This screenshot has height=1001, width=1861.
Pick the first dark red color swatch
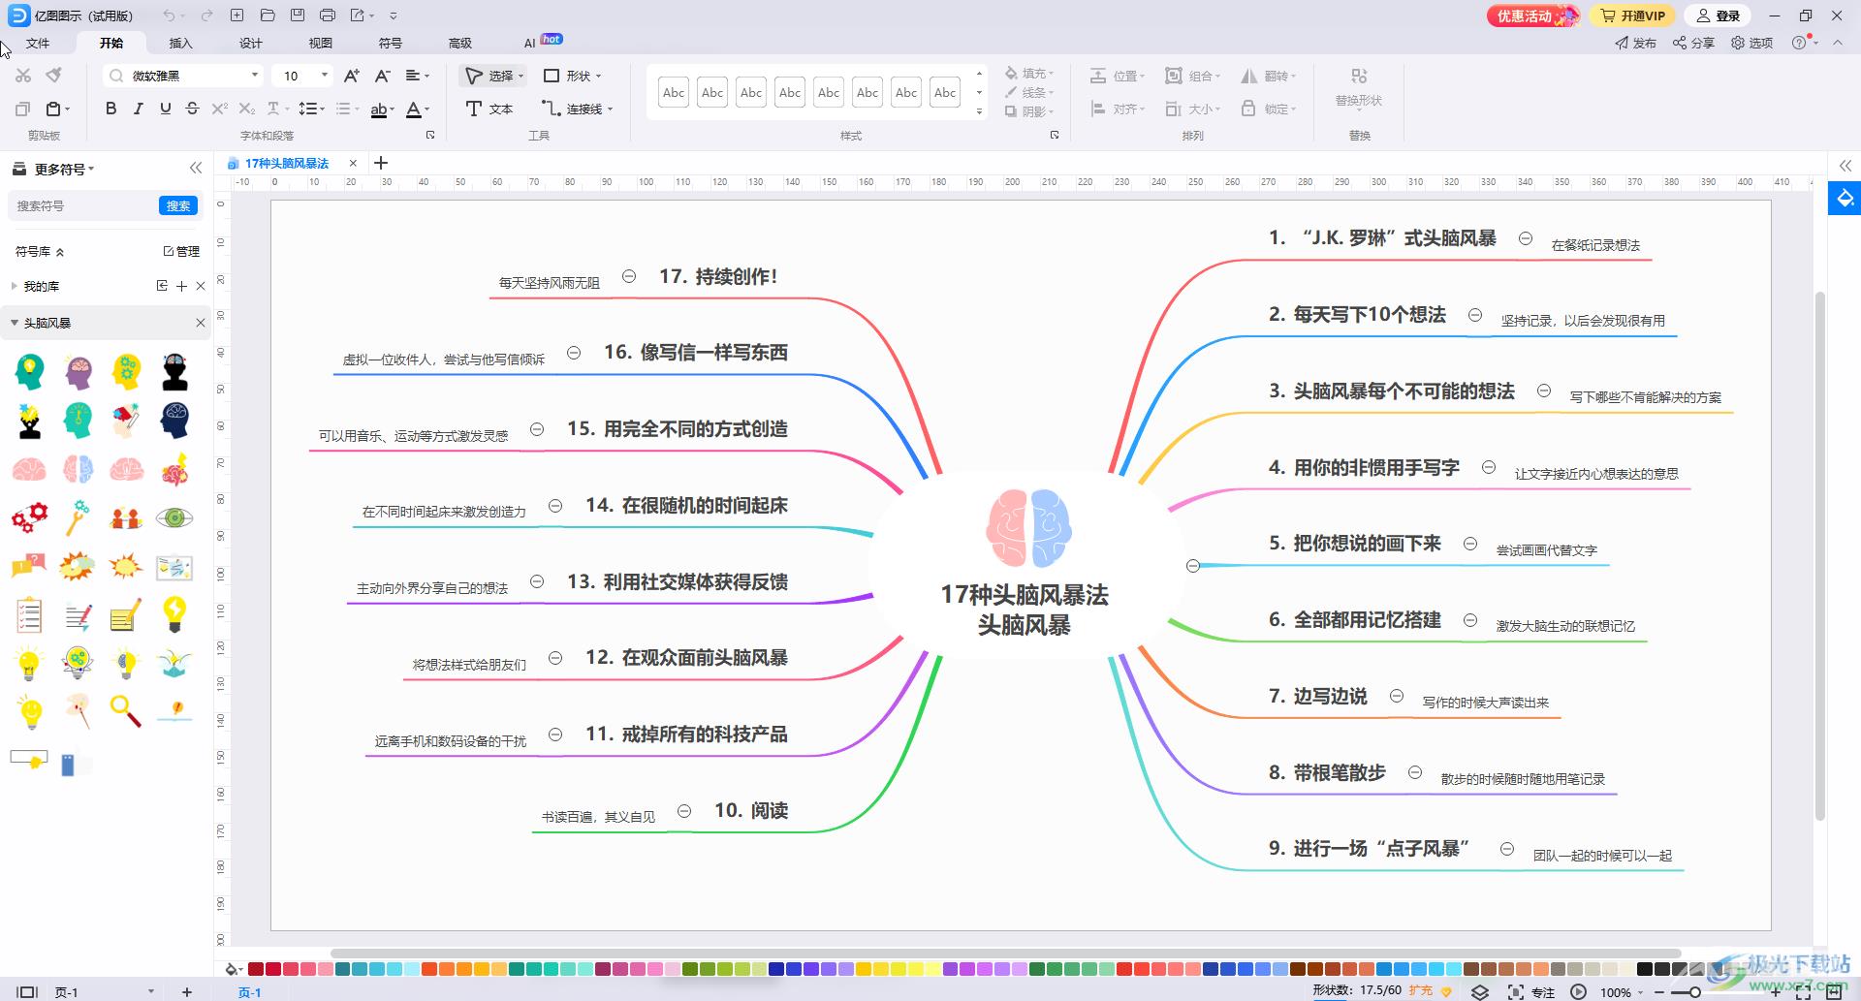point(256,968)
